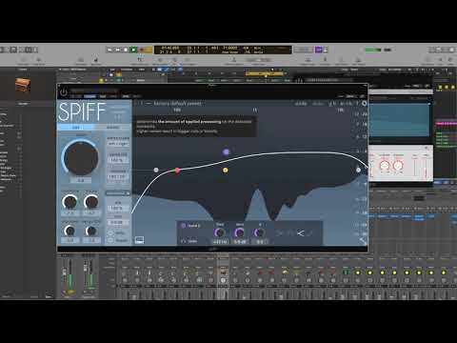
Task: Click left red knob in background plugin
Action: [x=385, y=166]
